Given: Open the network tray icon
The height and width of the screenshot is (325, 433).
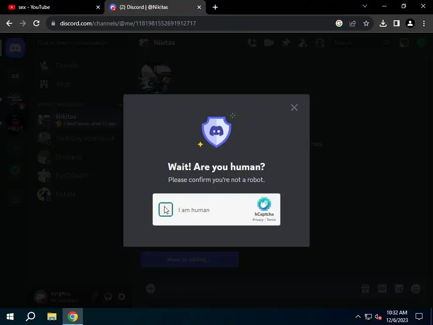Looking at the screenshot, I should click(x=368, y=317).
